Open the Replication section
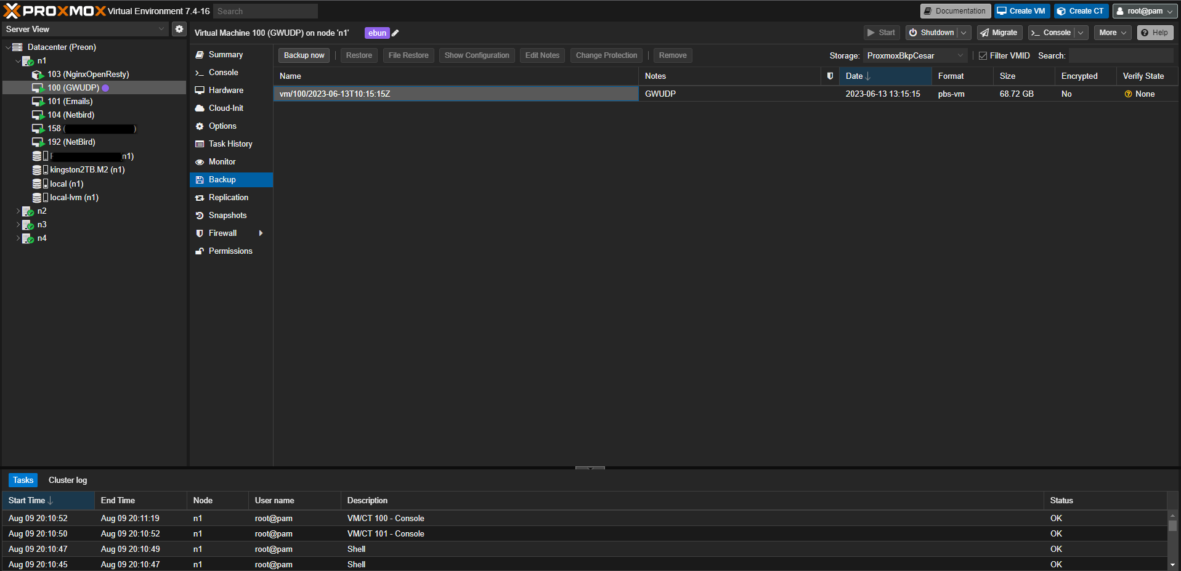 (231, 198)
